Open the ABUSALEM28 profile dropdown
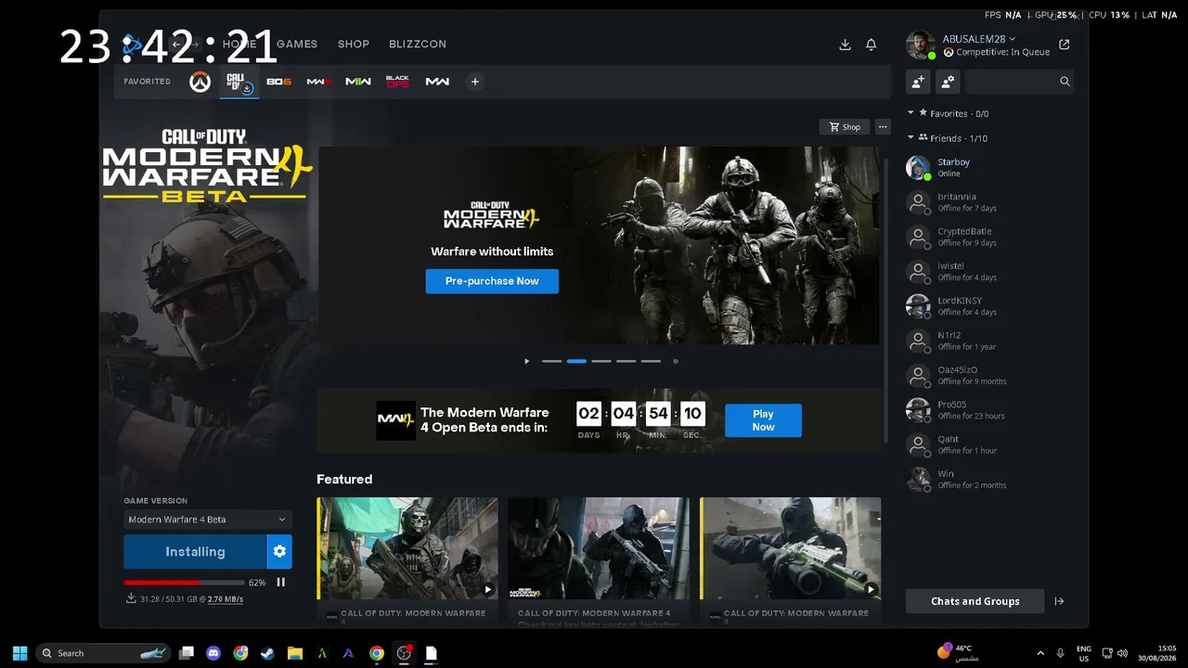This screenshot has height=668, width=1188. [979, 39]
